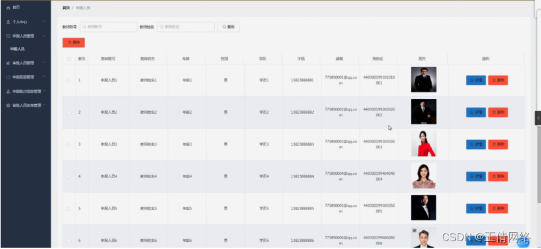
Task: Click the envelope icon of 申报人员管理
Action: (x=8, y=36)
